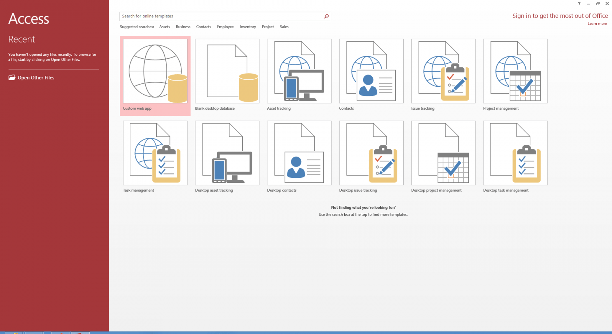612x334 pixels.
Task: Choose the Blank desktop database icon
Action: pos(227,71)
